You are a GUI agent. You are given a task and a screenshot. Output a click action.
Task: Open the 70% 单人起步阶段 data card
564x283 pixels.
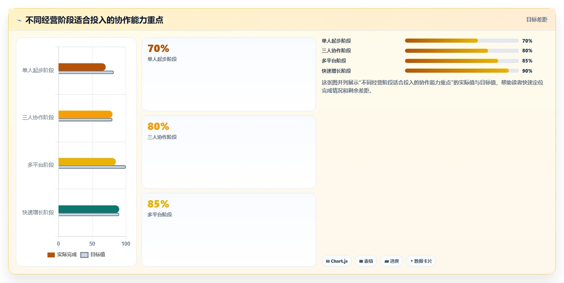click(x=229, y=74)
